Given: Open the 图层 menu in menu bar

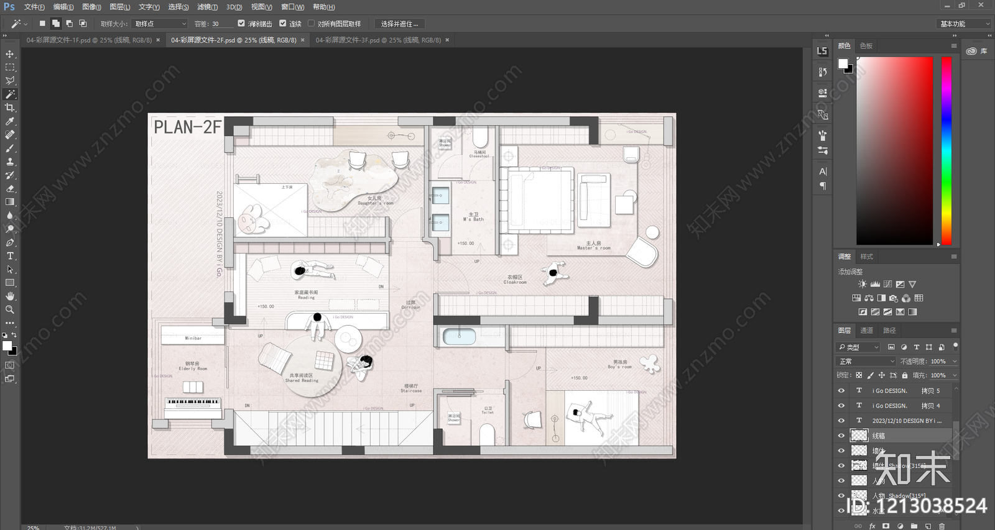Looking at the screenshot, I should (x=119, y=7).
